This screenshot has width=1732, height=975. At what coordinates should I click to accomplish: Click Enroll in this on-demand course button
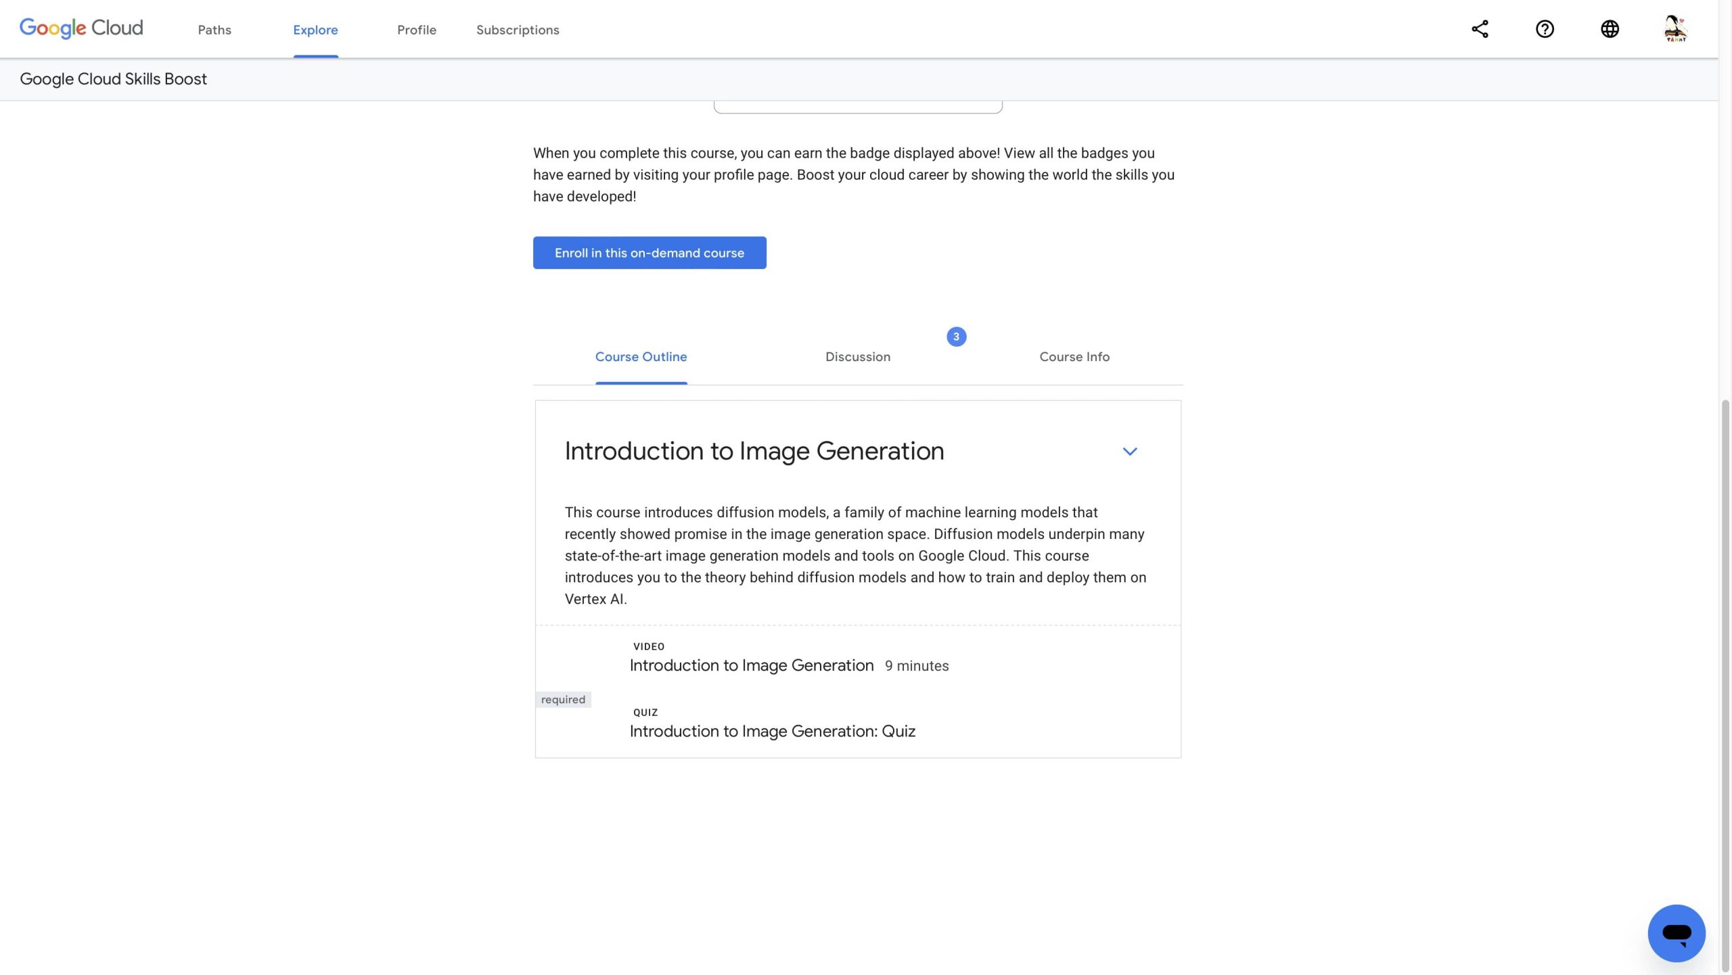click(x=649, y=253)
